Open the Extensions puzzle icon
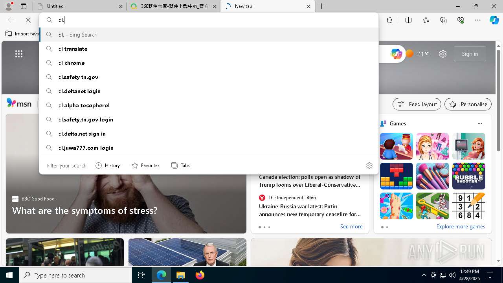This screenshot has width=503, height=283. point(389,20)
